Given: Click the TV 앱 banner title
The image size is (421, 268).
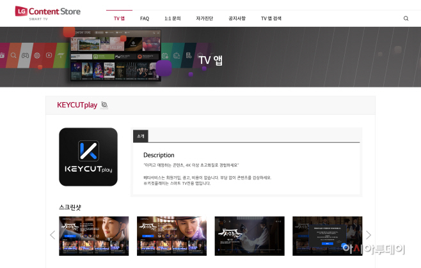Looking at the screenshot, I should pos(210,60).
